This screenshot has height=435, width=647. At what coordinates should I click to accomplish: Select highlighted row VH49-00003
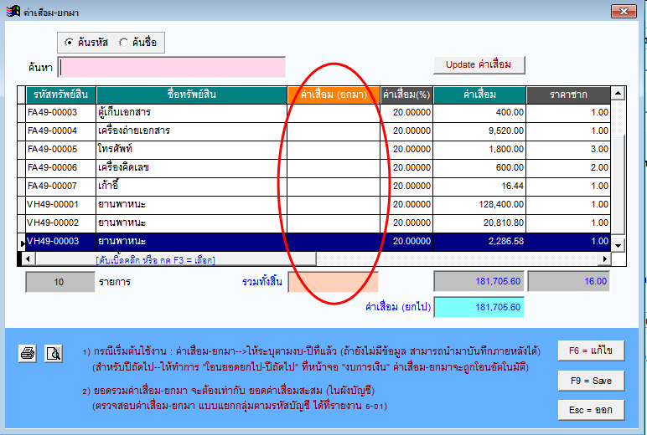coord(318,242)
